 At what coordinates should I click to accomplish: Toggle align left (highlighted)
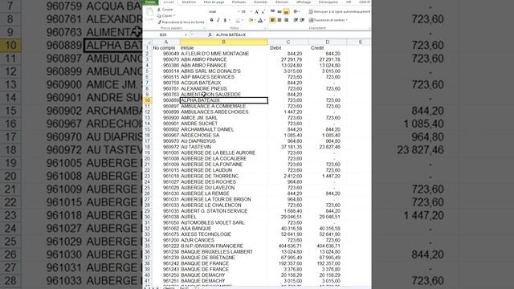(272, 20)
